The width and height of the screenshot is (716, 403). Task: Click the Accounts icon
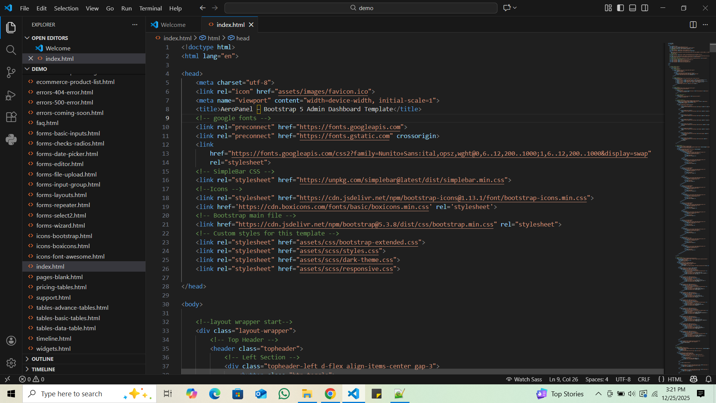click(x=11, y=340)
